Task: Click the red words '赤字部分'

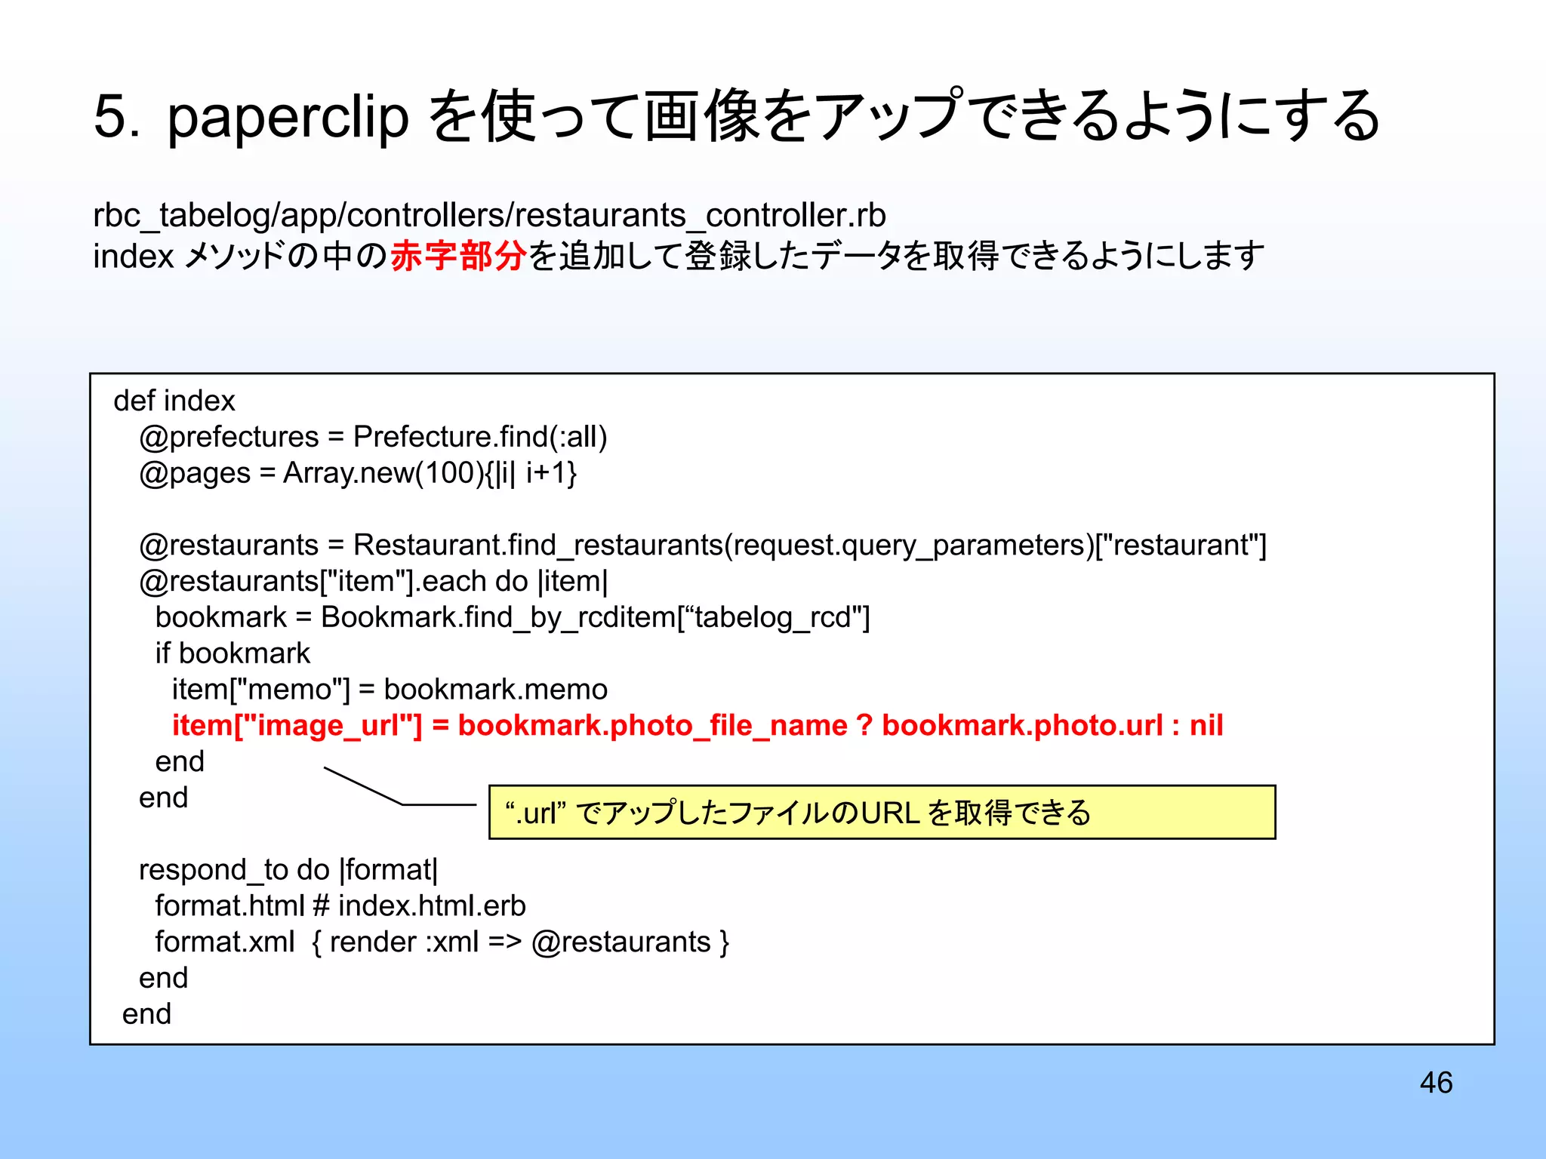Action: (x=458, y=256)
